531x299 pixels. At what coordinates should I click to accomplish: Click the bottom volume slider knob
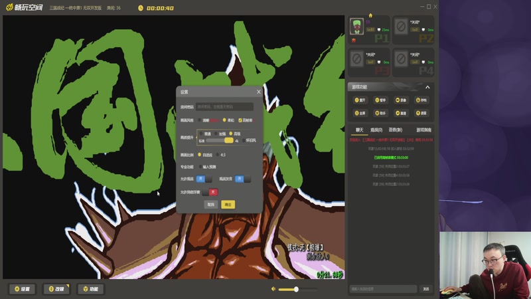click(x=296, y=289)
